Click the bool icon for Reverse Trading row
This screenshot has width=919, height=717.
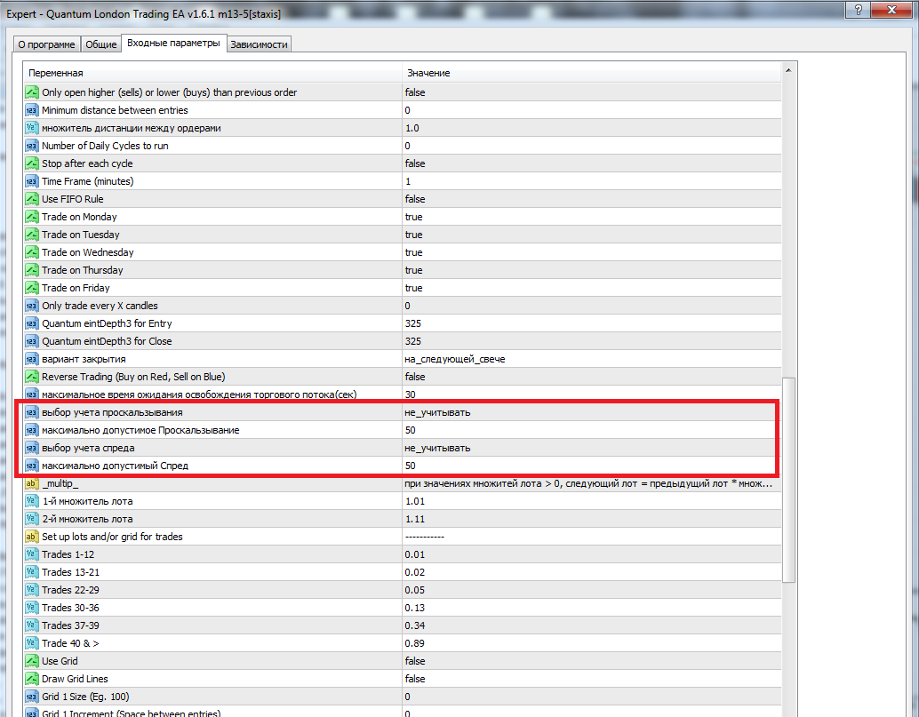pos(32,377)
